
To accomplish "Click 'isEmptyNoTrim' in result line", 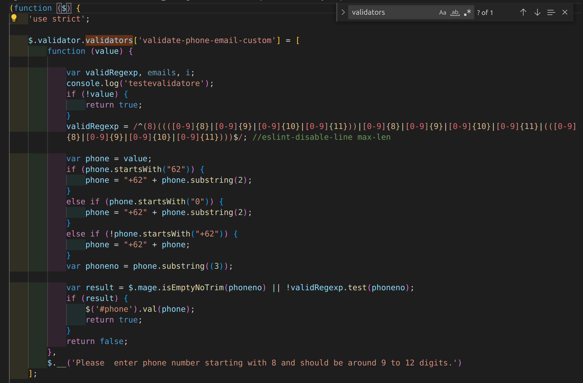I will tap(193, 288).
